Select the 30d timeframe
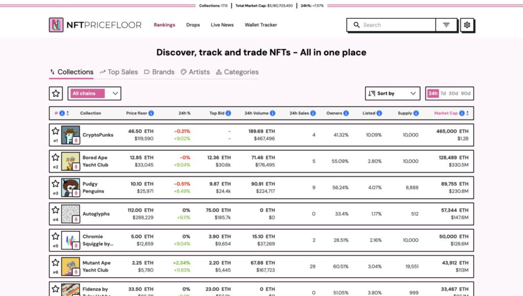 click(453, 94)
